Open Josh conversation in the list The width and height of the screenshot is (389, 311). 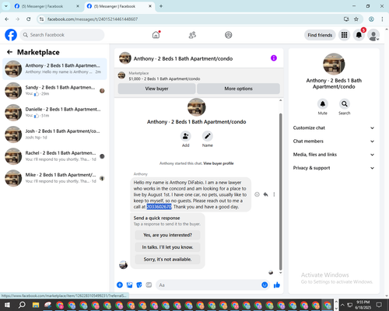[54, 135]
